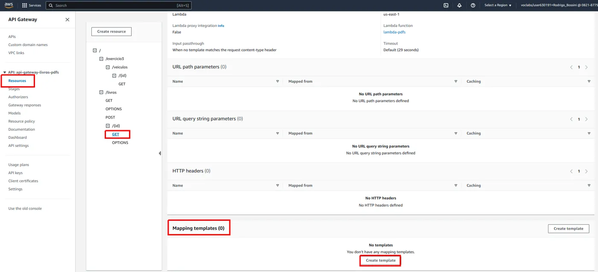
Task: Sort HTTP headers table by Mapped from
Action: 456,185
